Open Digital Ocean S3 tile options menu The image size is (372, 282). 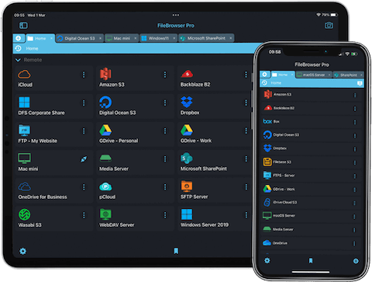tap(165, 103)
